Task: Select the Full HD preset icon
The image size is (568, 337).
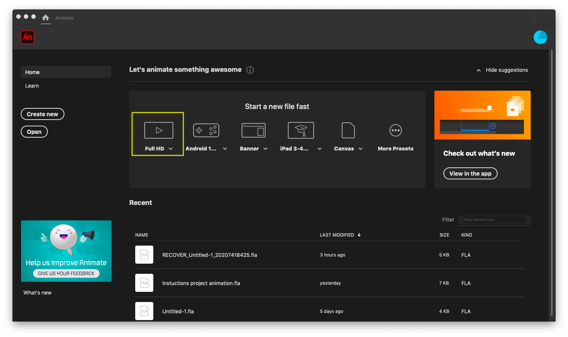Action: (x=159, y=131)
